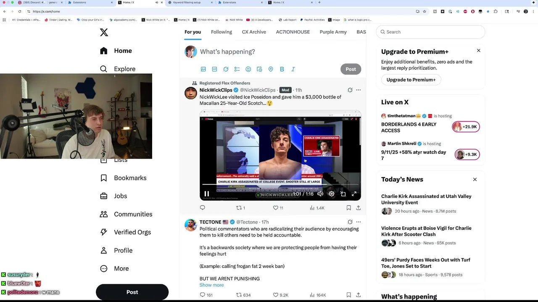
Task: Expand the More menu in sidebar
Action: coord(114,268)
